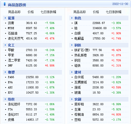Select the 豆粕 commodity

pyautogui.click(x=77, y=120)
